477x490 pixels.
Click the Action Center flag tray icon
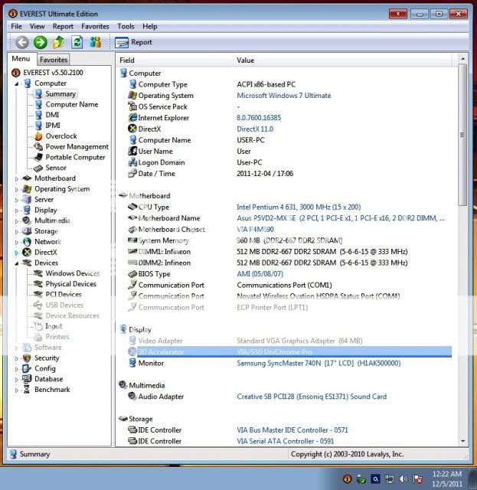pyautogui.click(x=418, y=479)
